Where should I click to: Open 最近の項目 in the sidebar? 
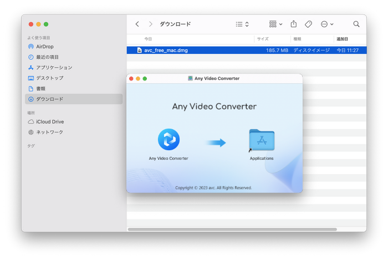point(74,57)
